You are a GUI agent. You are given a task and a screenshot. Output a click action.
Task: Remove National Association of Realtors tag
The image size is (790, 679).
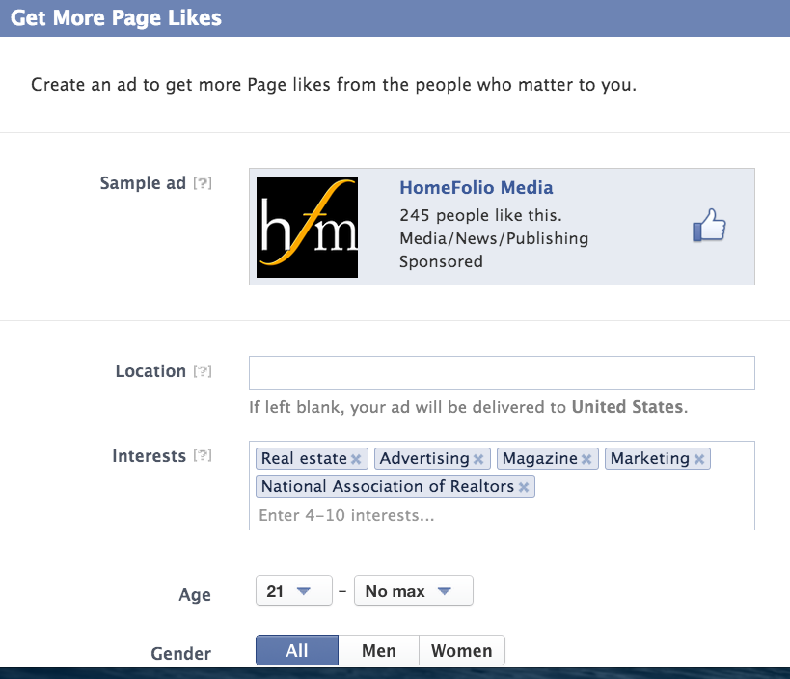point(524,487)
